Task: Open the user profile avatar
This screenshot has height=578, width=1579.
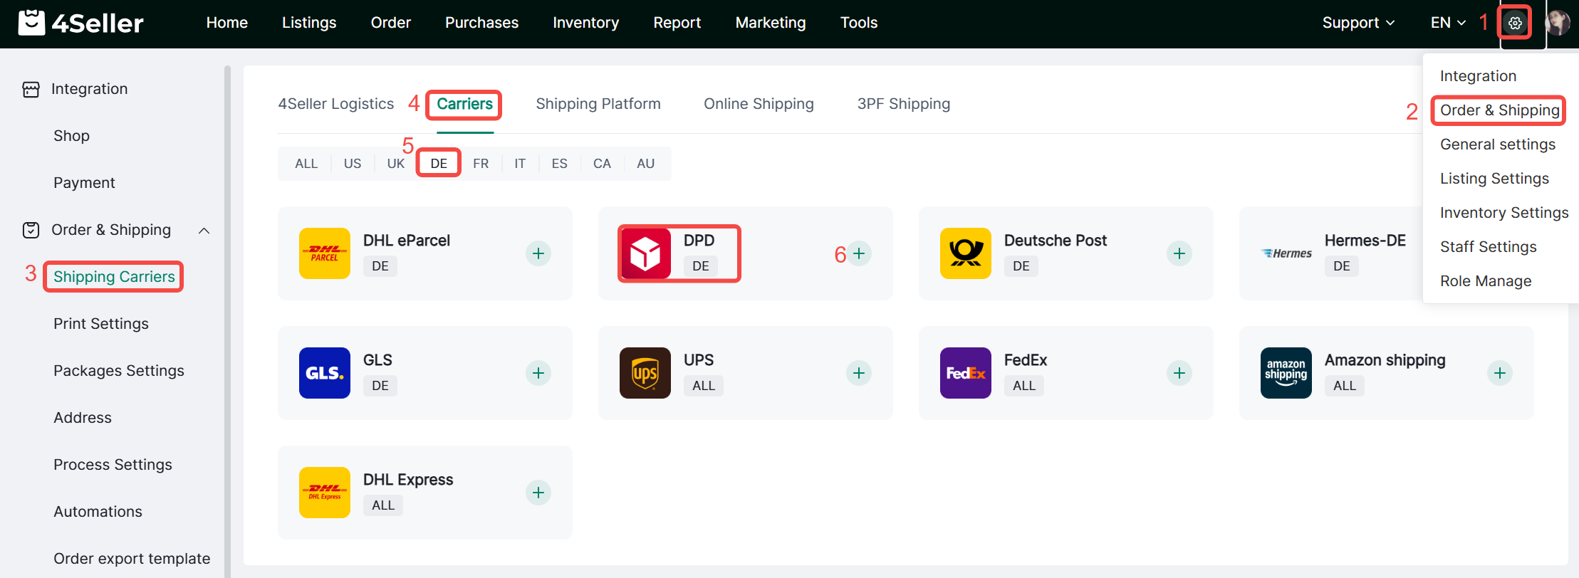Action: 1558,23
